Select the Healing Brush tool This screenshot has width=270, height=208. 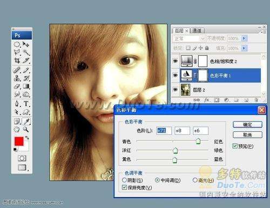(x=17, y=70)
